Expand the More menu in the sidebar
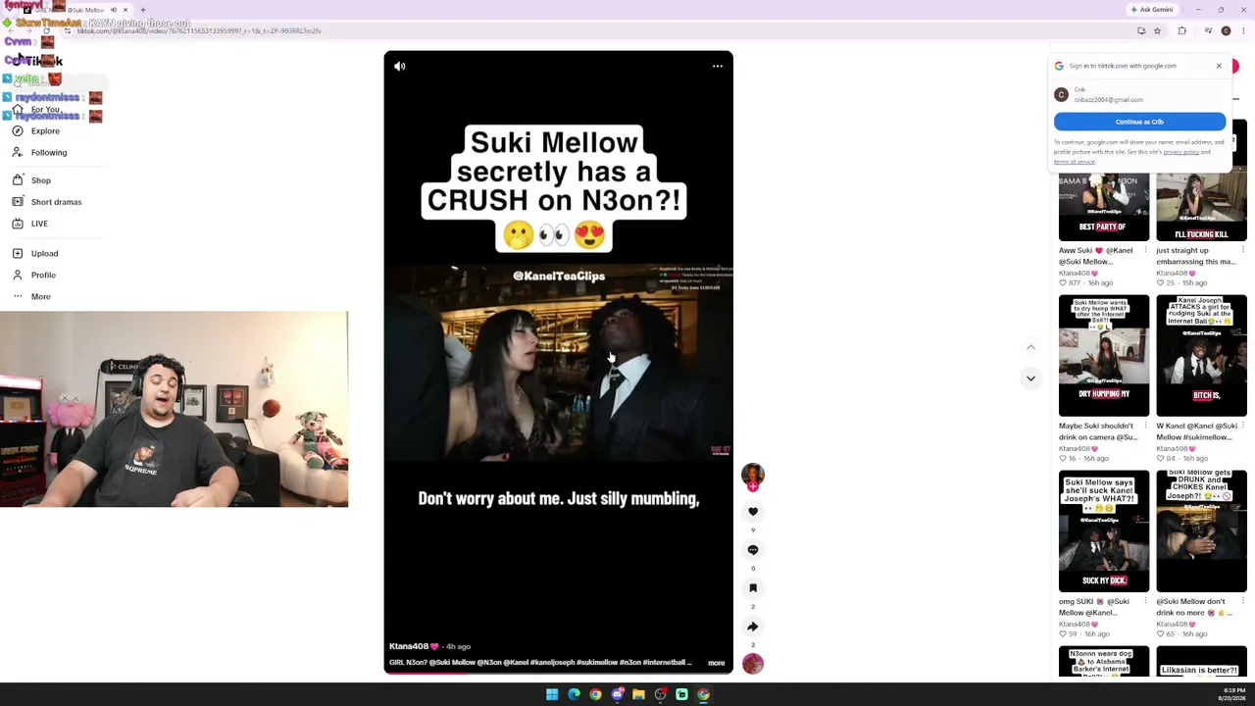The image size is (1255, 706). tap(40, 296)
